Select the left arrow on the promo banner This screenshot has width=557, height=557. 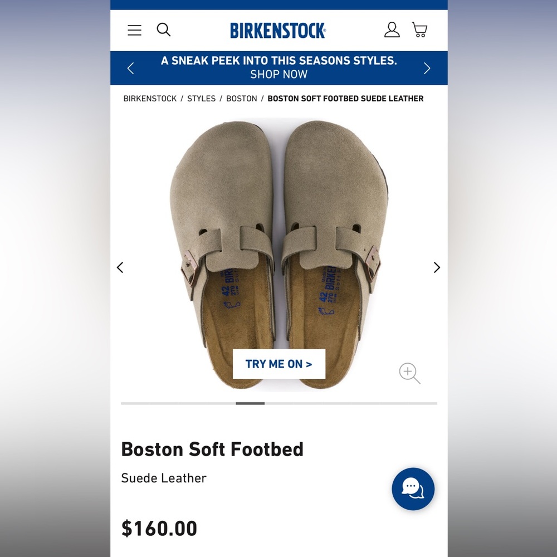[130, 67]
